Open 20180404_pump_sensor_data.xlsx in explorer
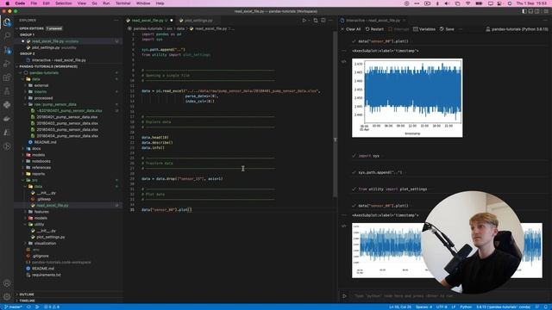Screen dimensions: 552x310 (67, 136)
